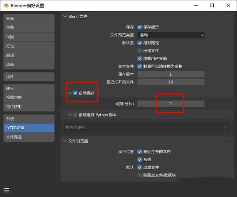Toggle the 过滤文件 checkbox

pyautogui.click(x=140, y=168)
